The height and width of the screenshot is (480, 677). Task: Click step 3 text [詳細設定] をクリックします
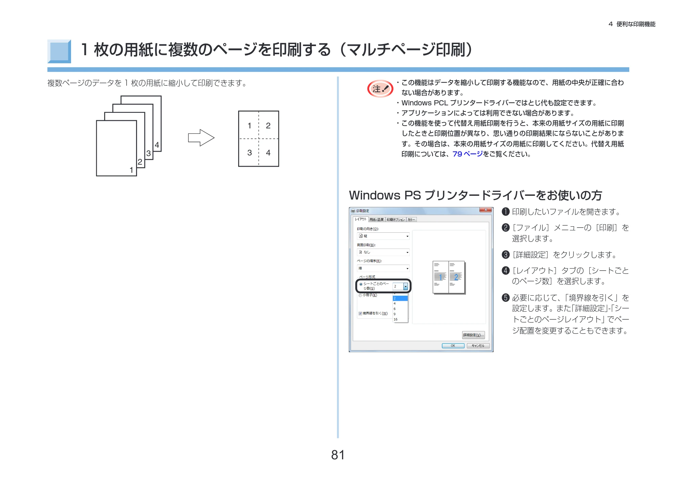564,255
